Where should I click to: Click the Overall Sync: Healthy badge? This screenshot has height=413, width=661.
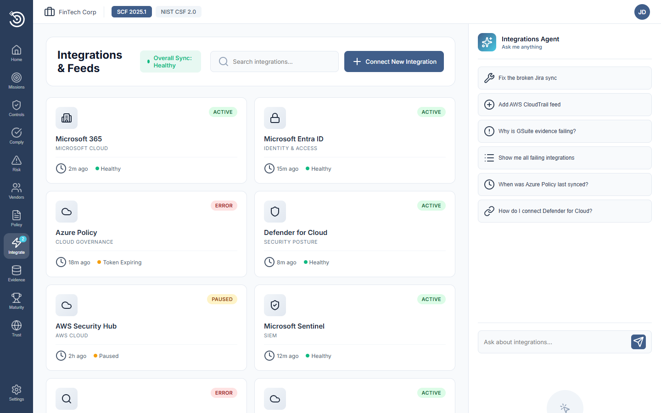[x=170, y=61]
